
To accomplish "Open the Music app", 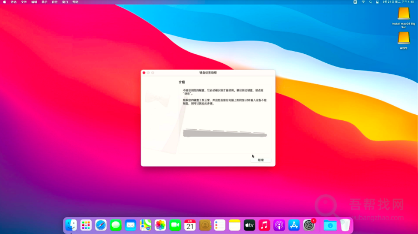I will point(264,225).
